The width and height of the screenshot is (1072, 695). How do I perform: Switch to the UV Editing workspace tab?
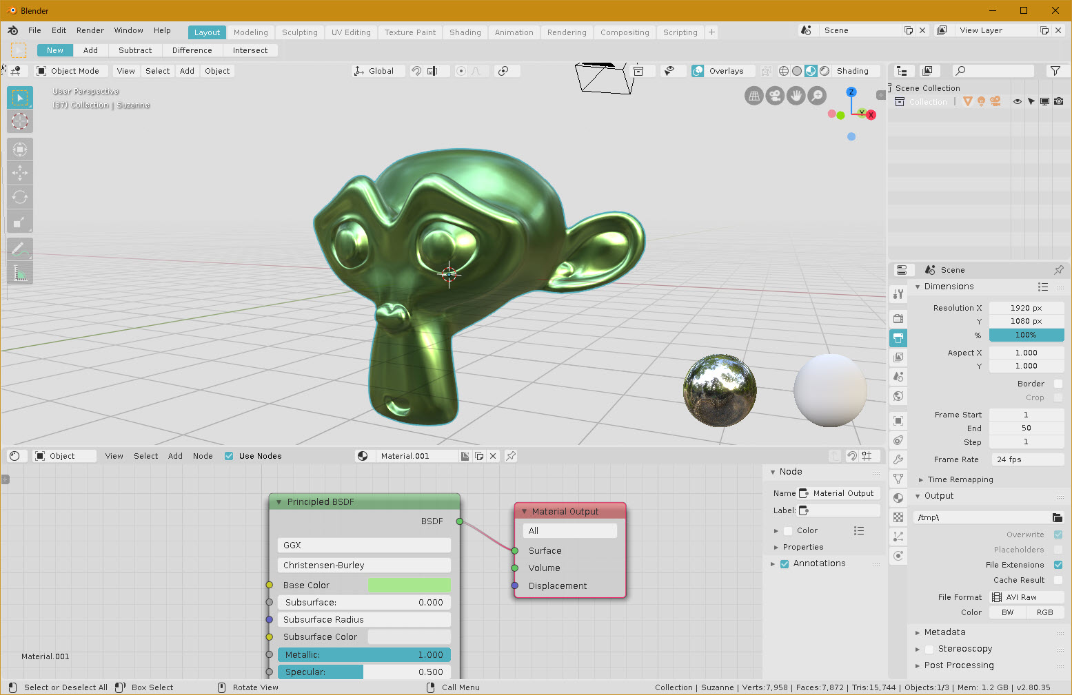coord(351,32)
